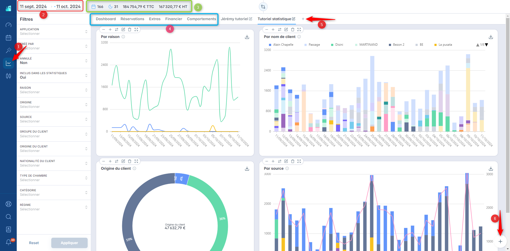
Task: Reset all filters
Action: click(34, 243)
